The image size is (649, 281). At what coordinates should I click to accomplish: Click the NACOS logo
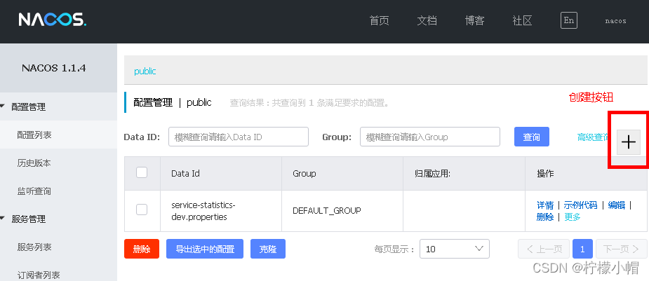52,20
